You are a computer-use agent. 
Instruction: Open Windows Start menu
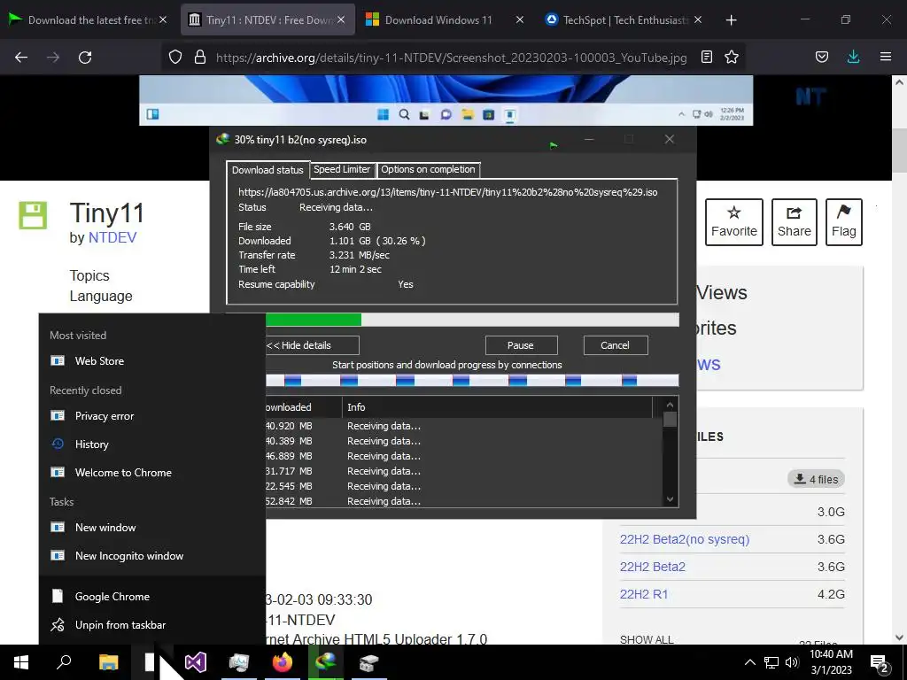[21, 662]
